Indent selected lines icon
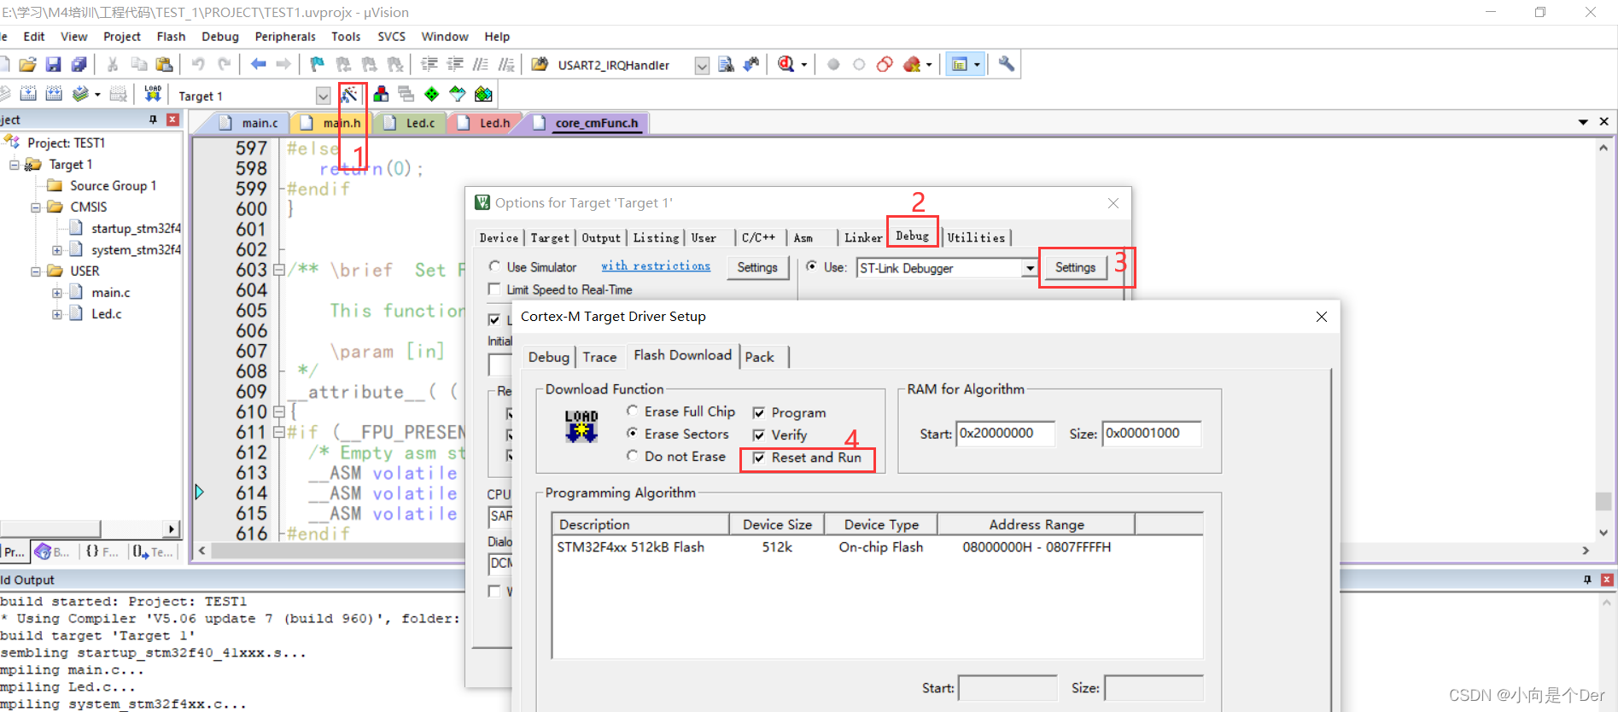1618x712 pixels. pos(429,65)
